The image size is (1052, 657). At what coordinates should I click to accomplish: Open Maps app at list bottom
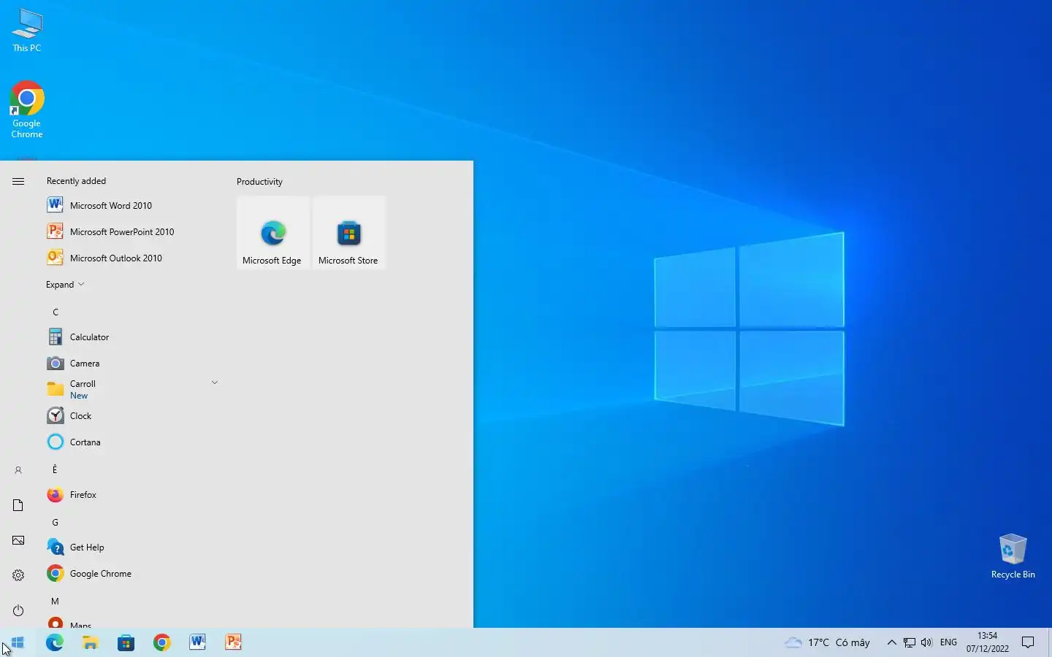click(x=131, y=623)
